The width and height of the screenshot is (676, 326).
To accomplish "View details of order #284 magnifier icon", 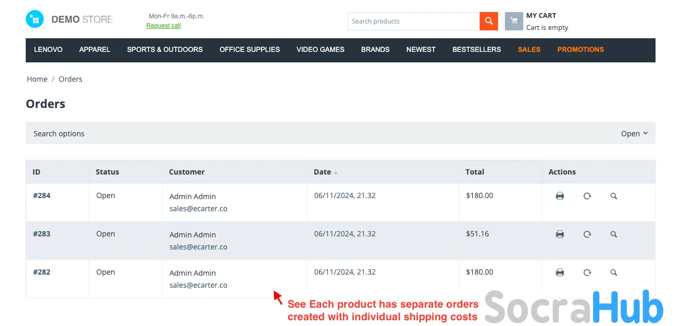I will coord(614,196).
